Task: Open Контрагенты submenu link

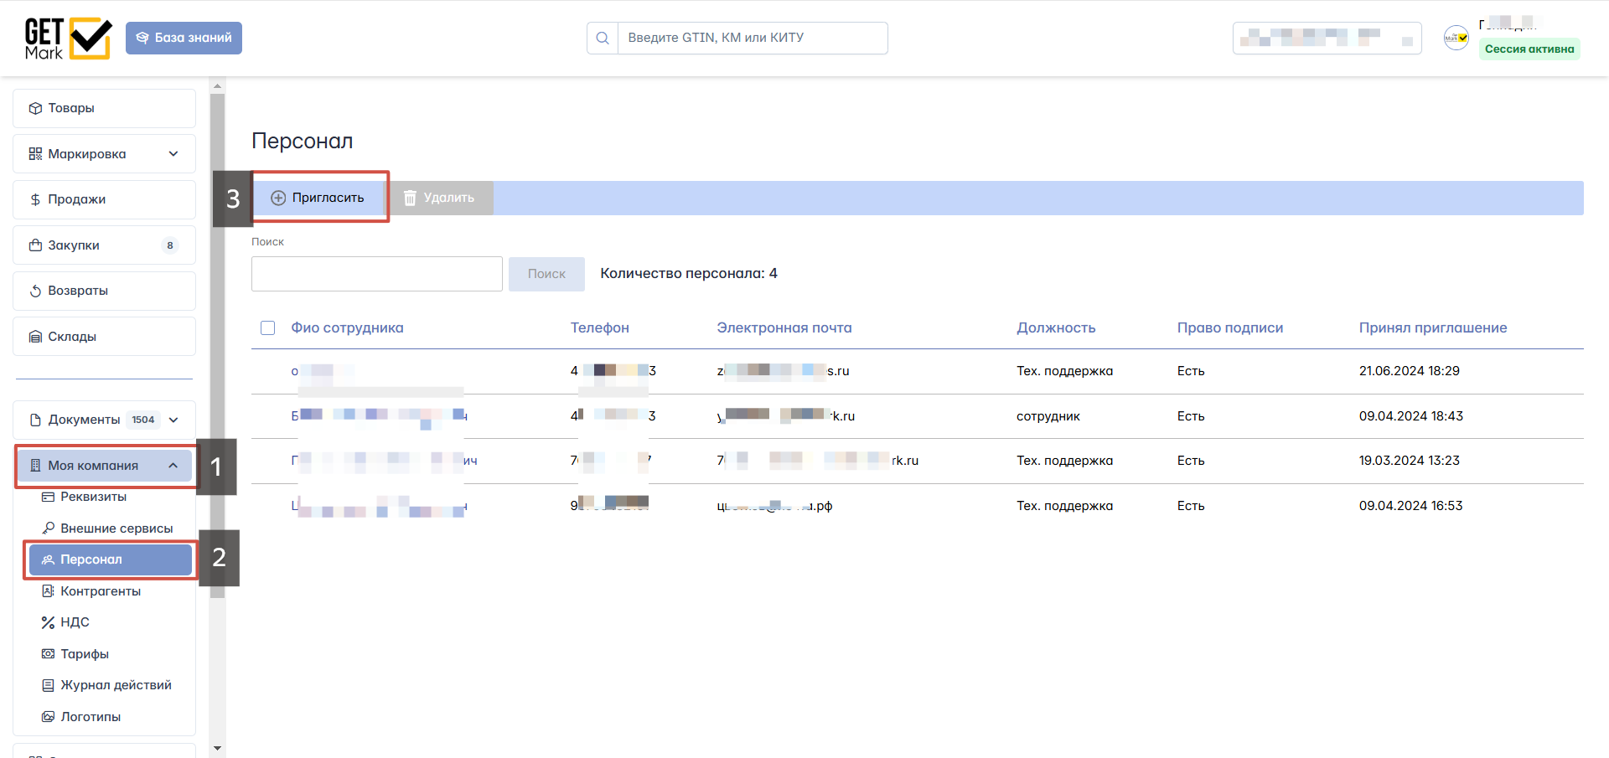Action: pos(101,591)
